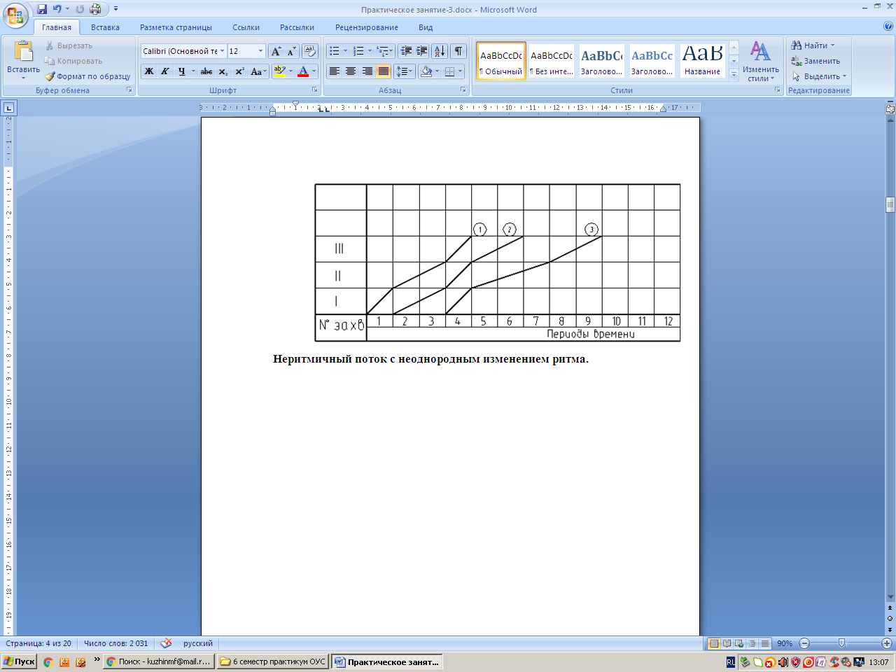The width and height of the screenshot is (896, 672).
Task: Click the Найти button
Action: click(813, 45)
